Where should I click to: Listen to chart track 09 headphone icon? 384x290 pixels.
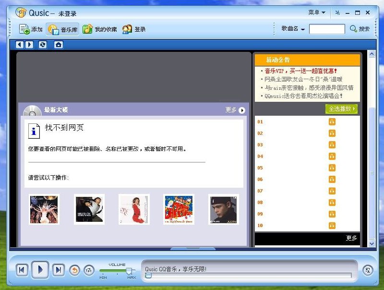pos(332,214)
